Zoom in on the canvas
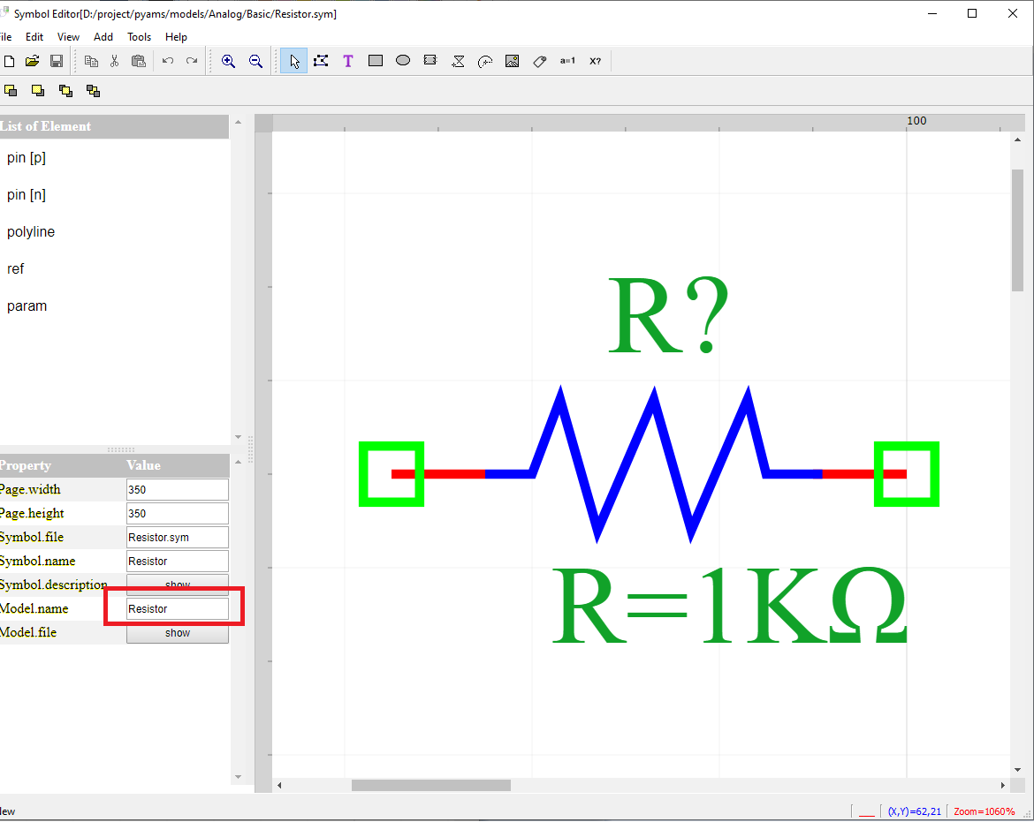 (228, 61)
